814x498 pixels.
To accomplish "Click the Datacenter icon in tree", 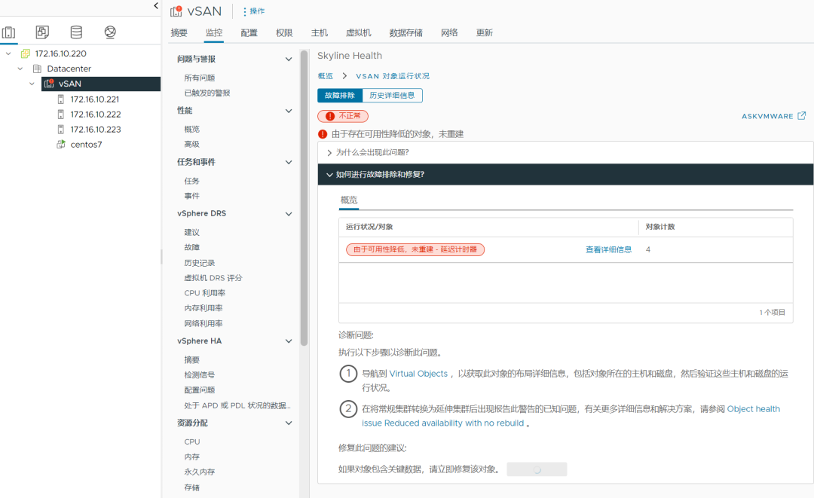I will point(38,69).
